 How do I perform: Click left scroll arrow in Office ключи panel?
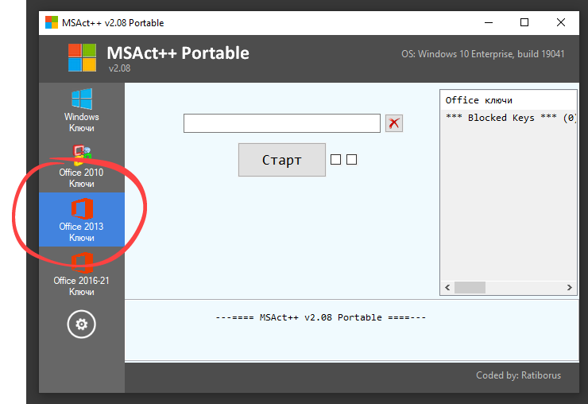point(447,288)
